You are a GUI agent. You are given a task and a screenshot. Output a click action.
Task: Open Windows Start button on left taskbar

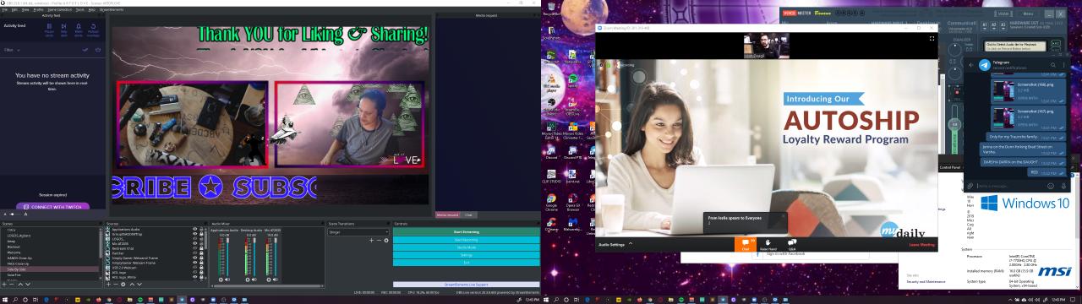tap(4, 299)
